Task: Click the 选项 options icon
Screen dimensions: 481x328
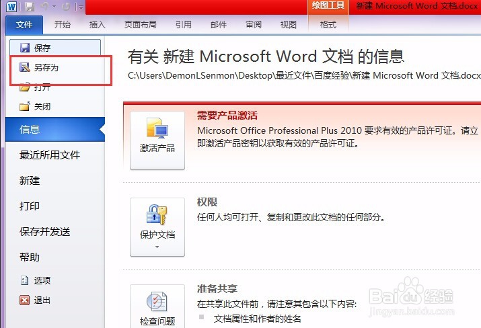Action: point(24,280)
